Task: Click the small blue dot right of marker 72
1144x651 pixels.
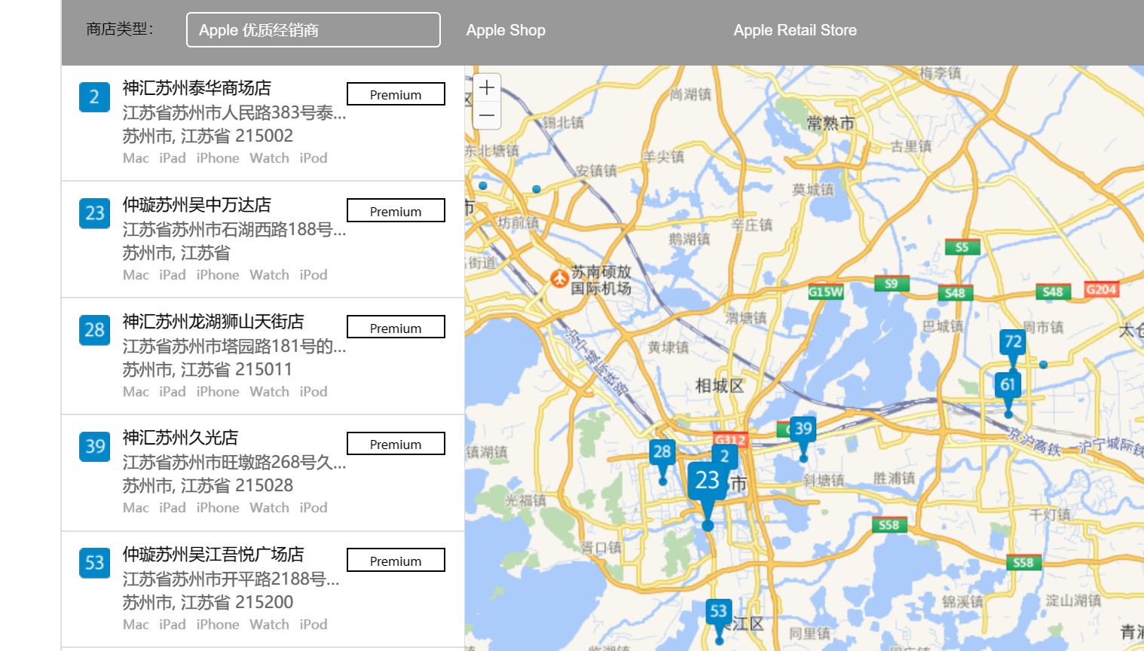Action: [x=1043, y=365]
